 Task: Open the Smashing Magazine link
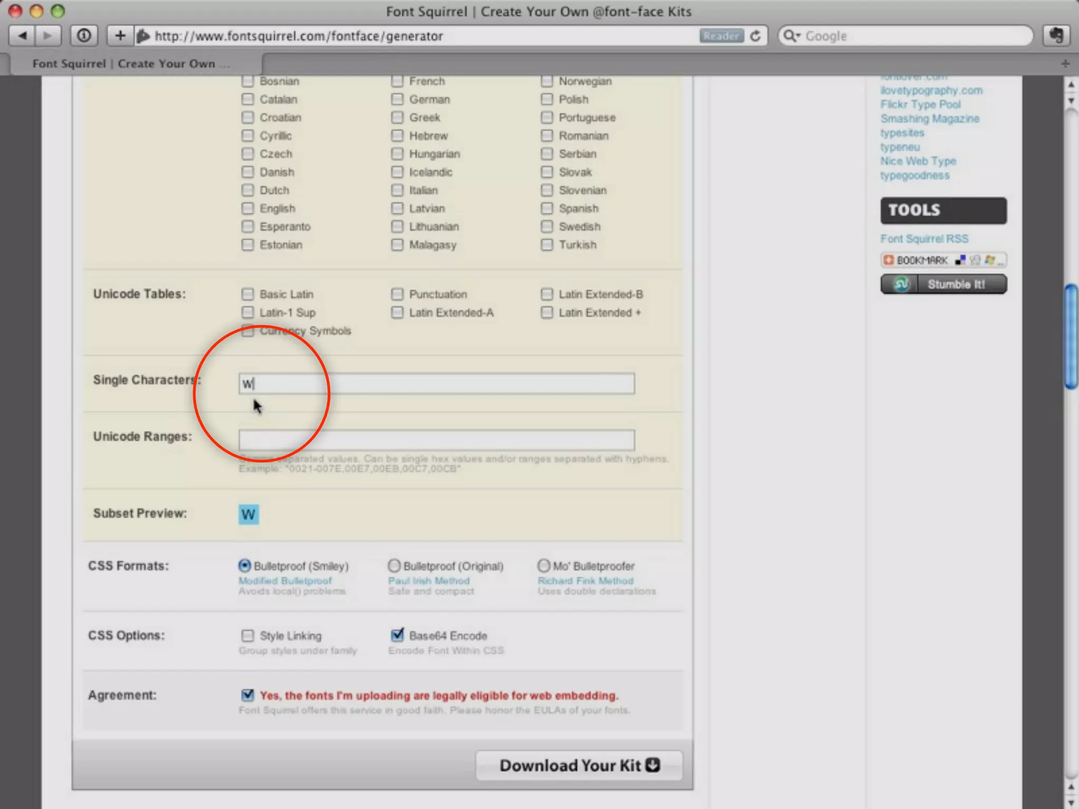tap(930, 119)
